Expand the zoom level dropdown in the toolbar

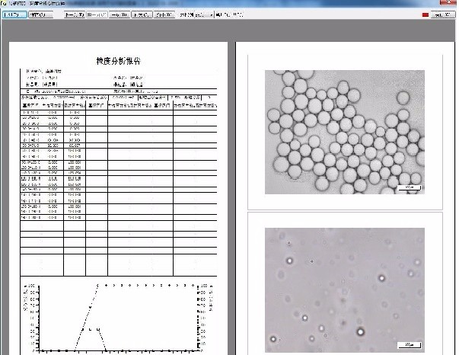tap(209, 14)
